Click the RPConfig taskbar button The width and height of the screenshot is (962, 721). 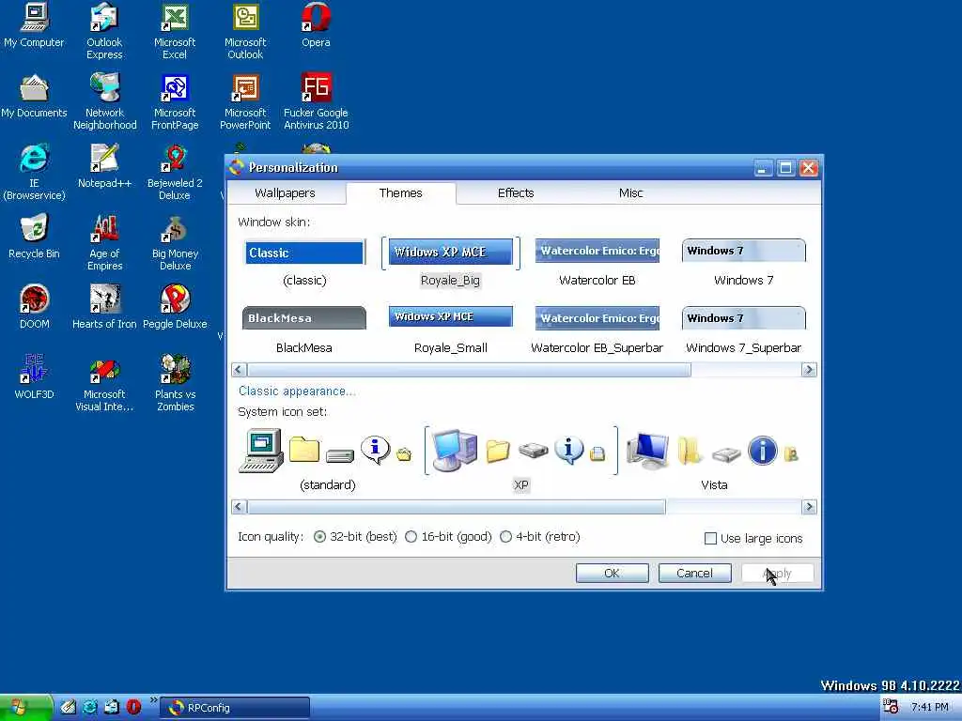(x=235, y=708)
